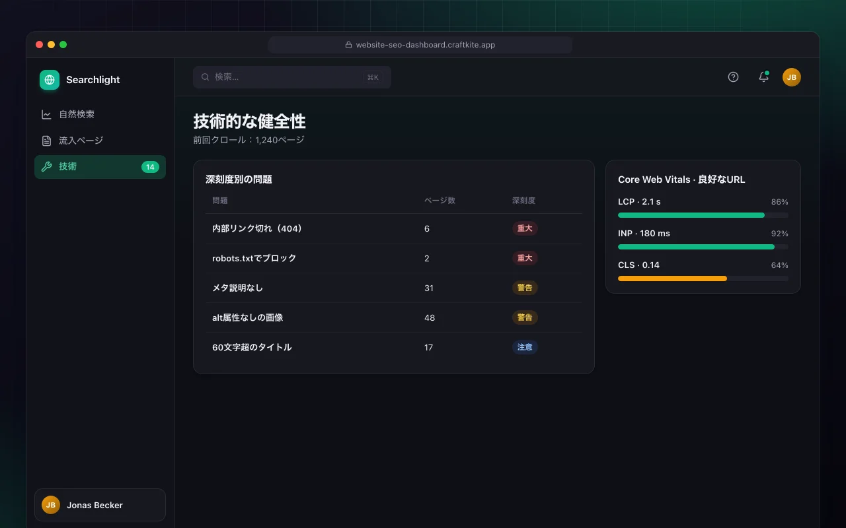Screen dimensions: 846x528
Task: Click the JB avatar beside Jonas Becker
Action: (x=51, y=505)
